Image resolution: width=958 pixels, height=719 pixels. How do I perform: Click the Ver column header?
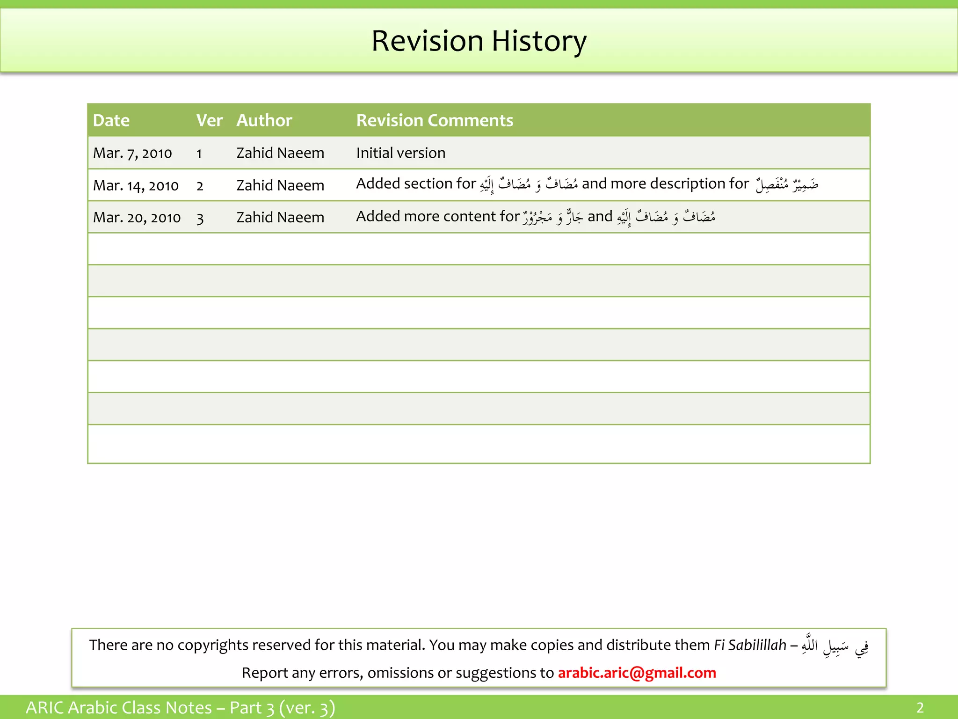coord(209,120)
